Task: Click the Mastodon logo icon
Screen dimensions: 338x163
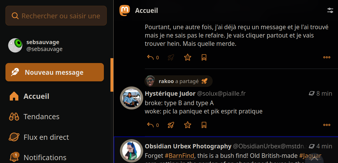Action: tap(125, 11)
